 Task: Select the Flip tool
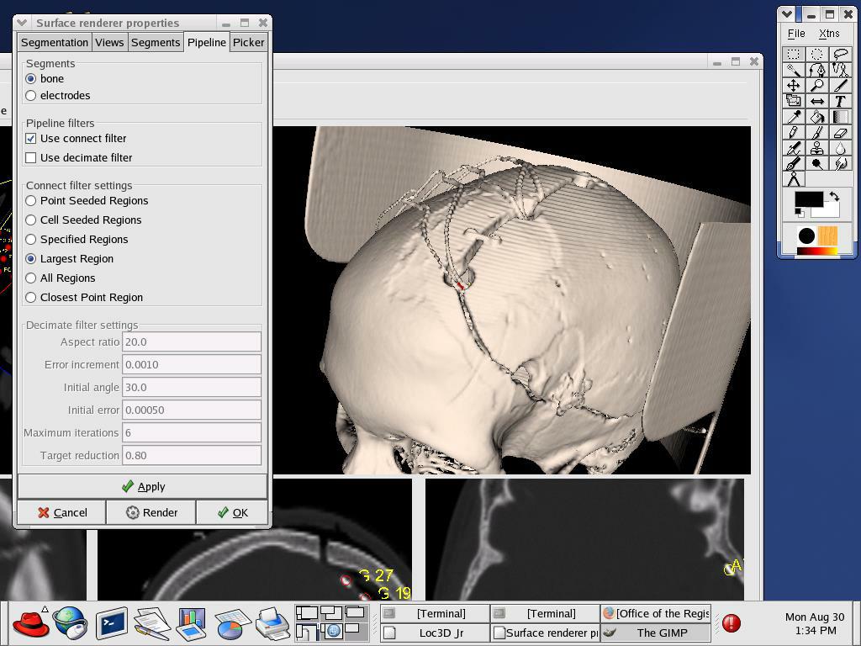(817, 101)
